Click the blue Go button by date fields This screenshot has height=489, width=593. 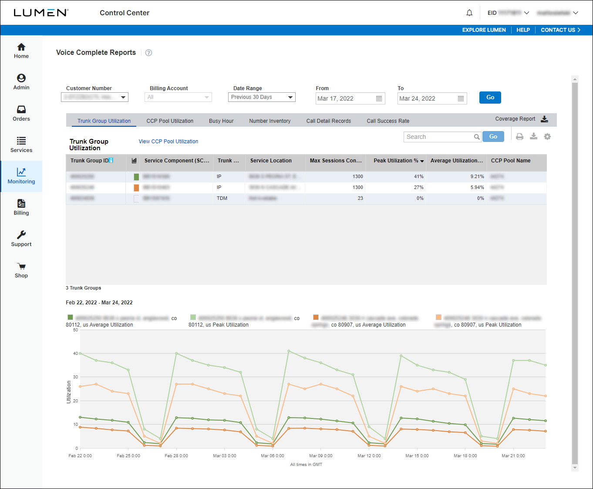click(490, 98)
